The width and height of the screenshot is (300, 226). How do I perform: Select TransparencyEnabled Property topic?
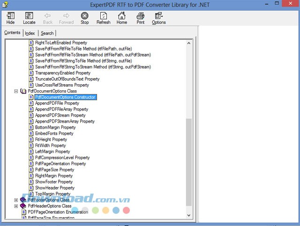(x=63, y=73)
